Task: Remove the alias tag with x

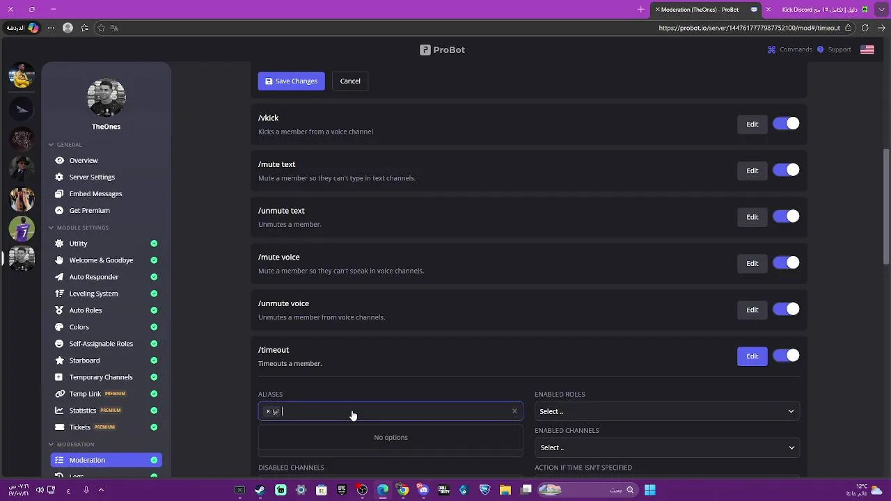Action: (x=268, y=411)
